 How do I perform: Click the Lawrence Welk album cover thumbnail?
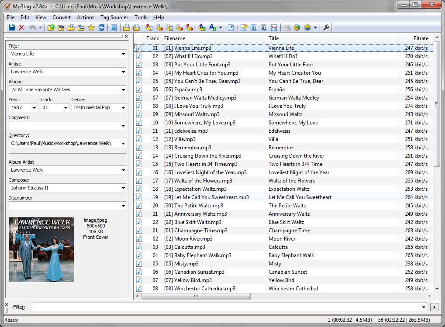(x=41, y=250)
